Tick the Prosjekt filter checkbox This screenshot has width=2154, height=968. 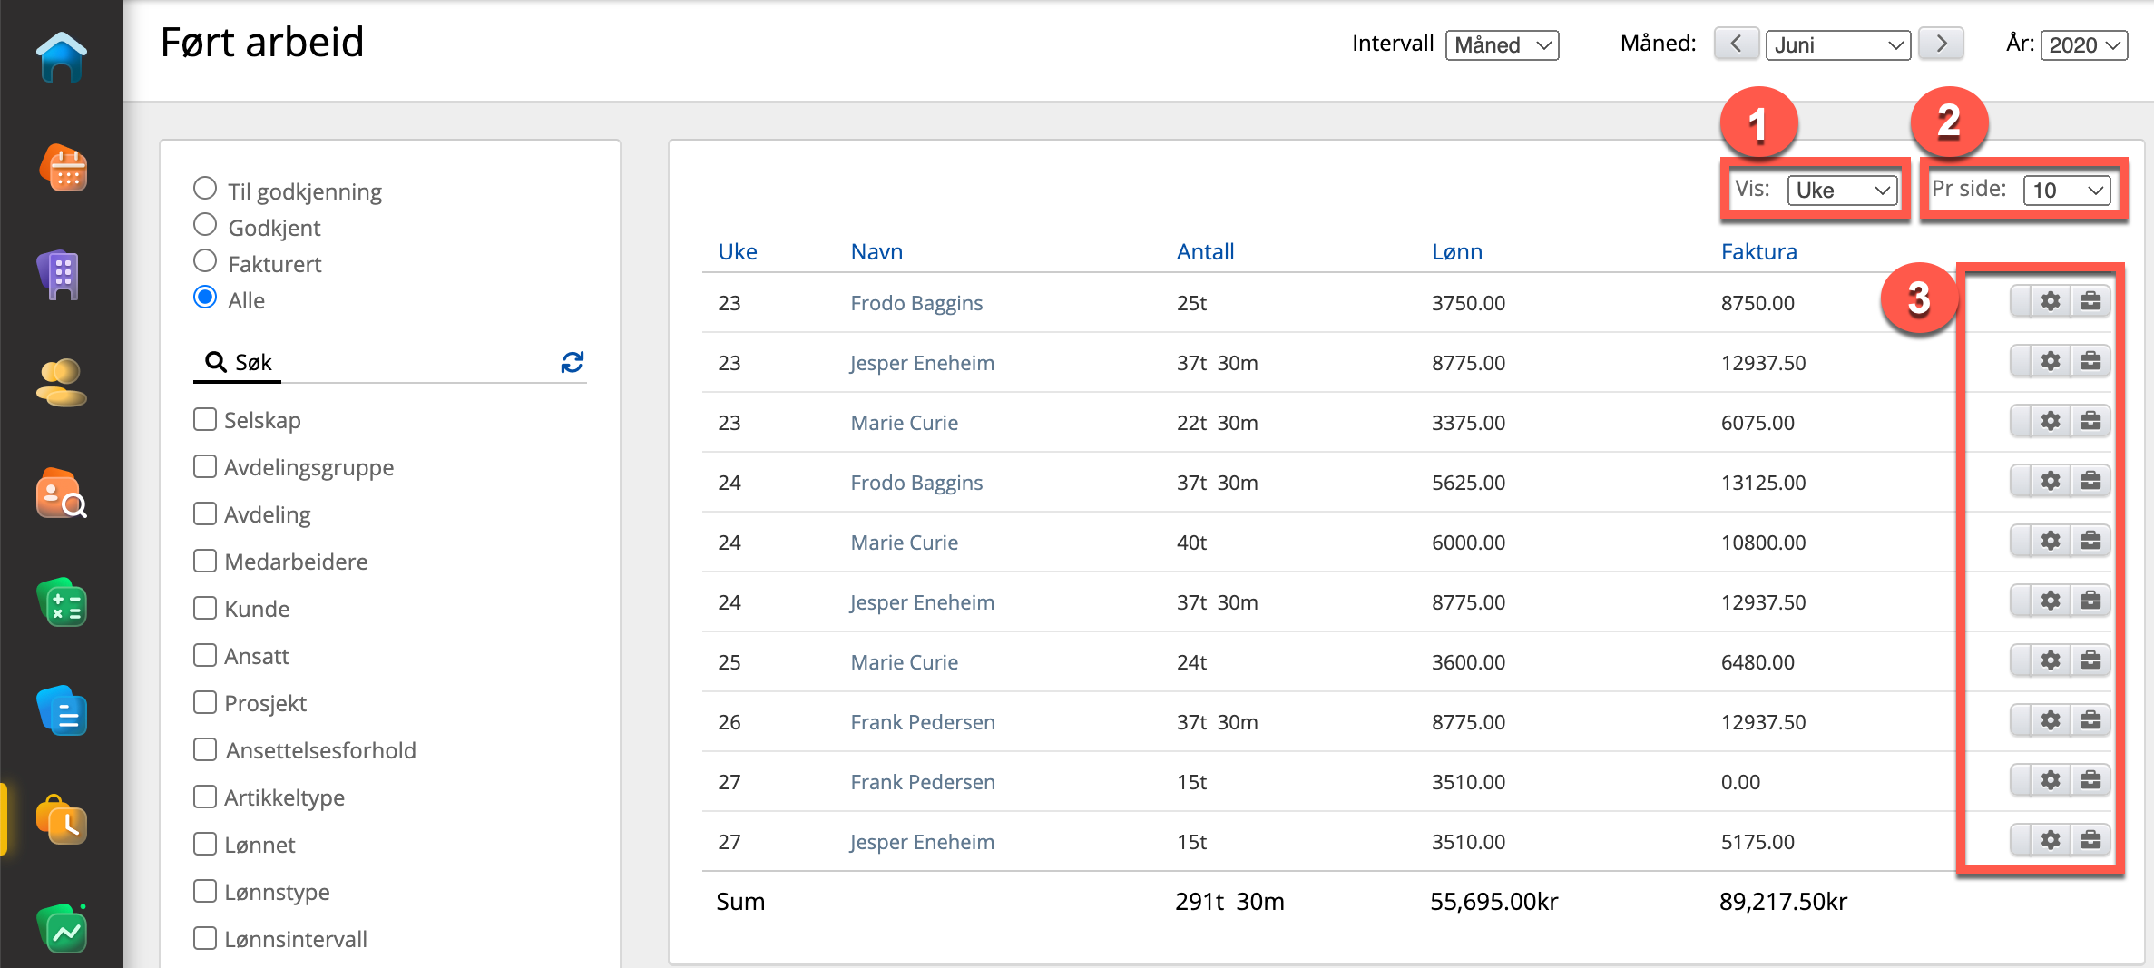click(x=205, y=703)
